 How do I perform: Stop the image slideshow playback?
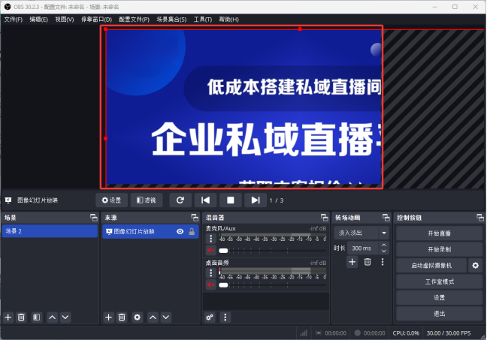click(x=231, y=200)
